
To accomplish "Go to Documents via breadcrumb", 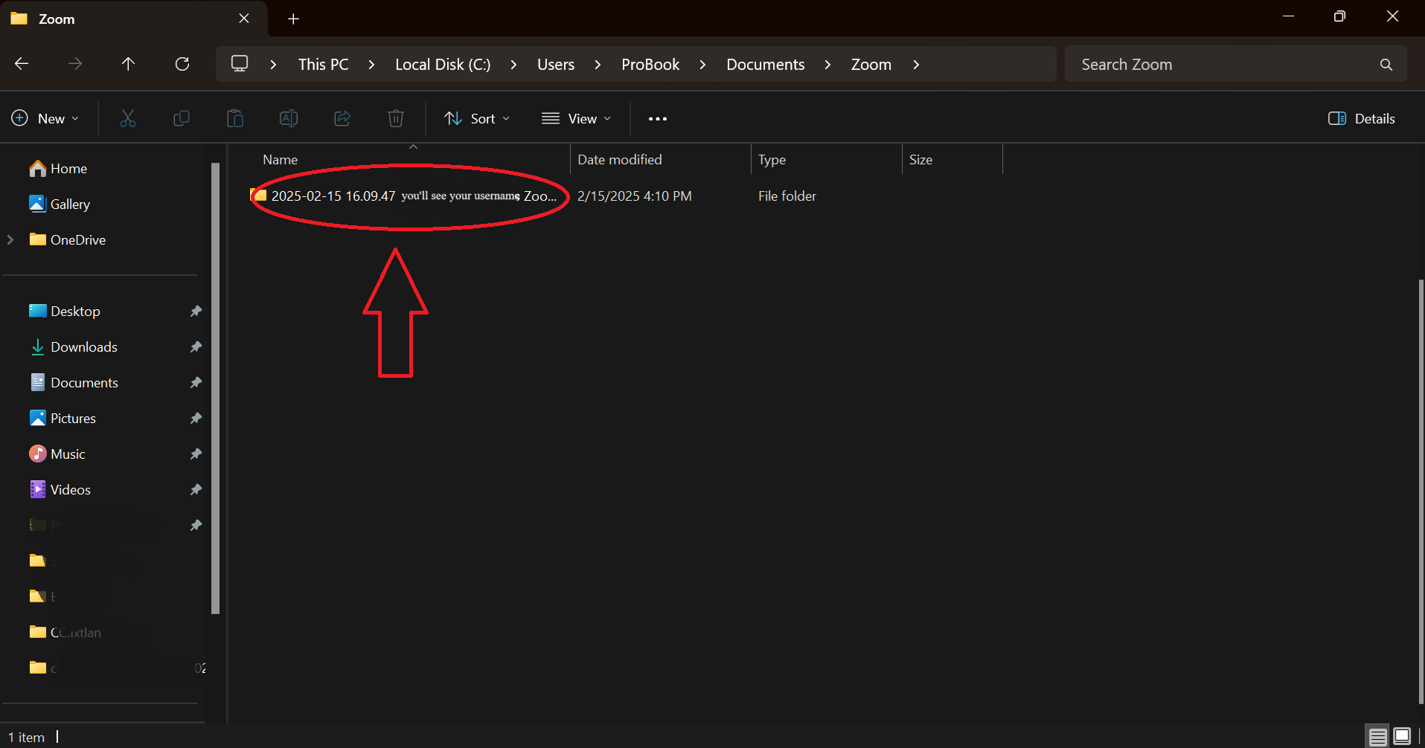I will (765, 64).
